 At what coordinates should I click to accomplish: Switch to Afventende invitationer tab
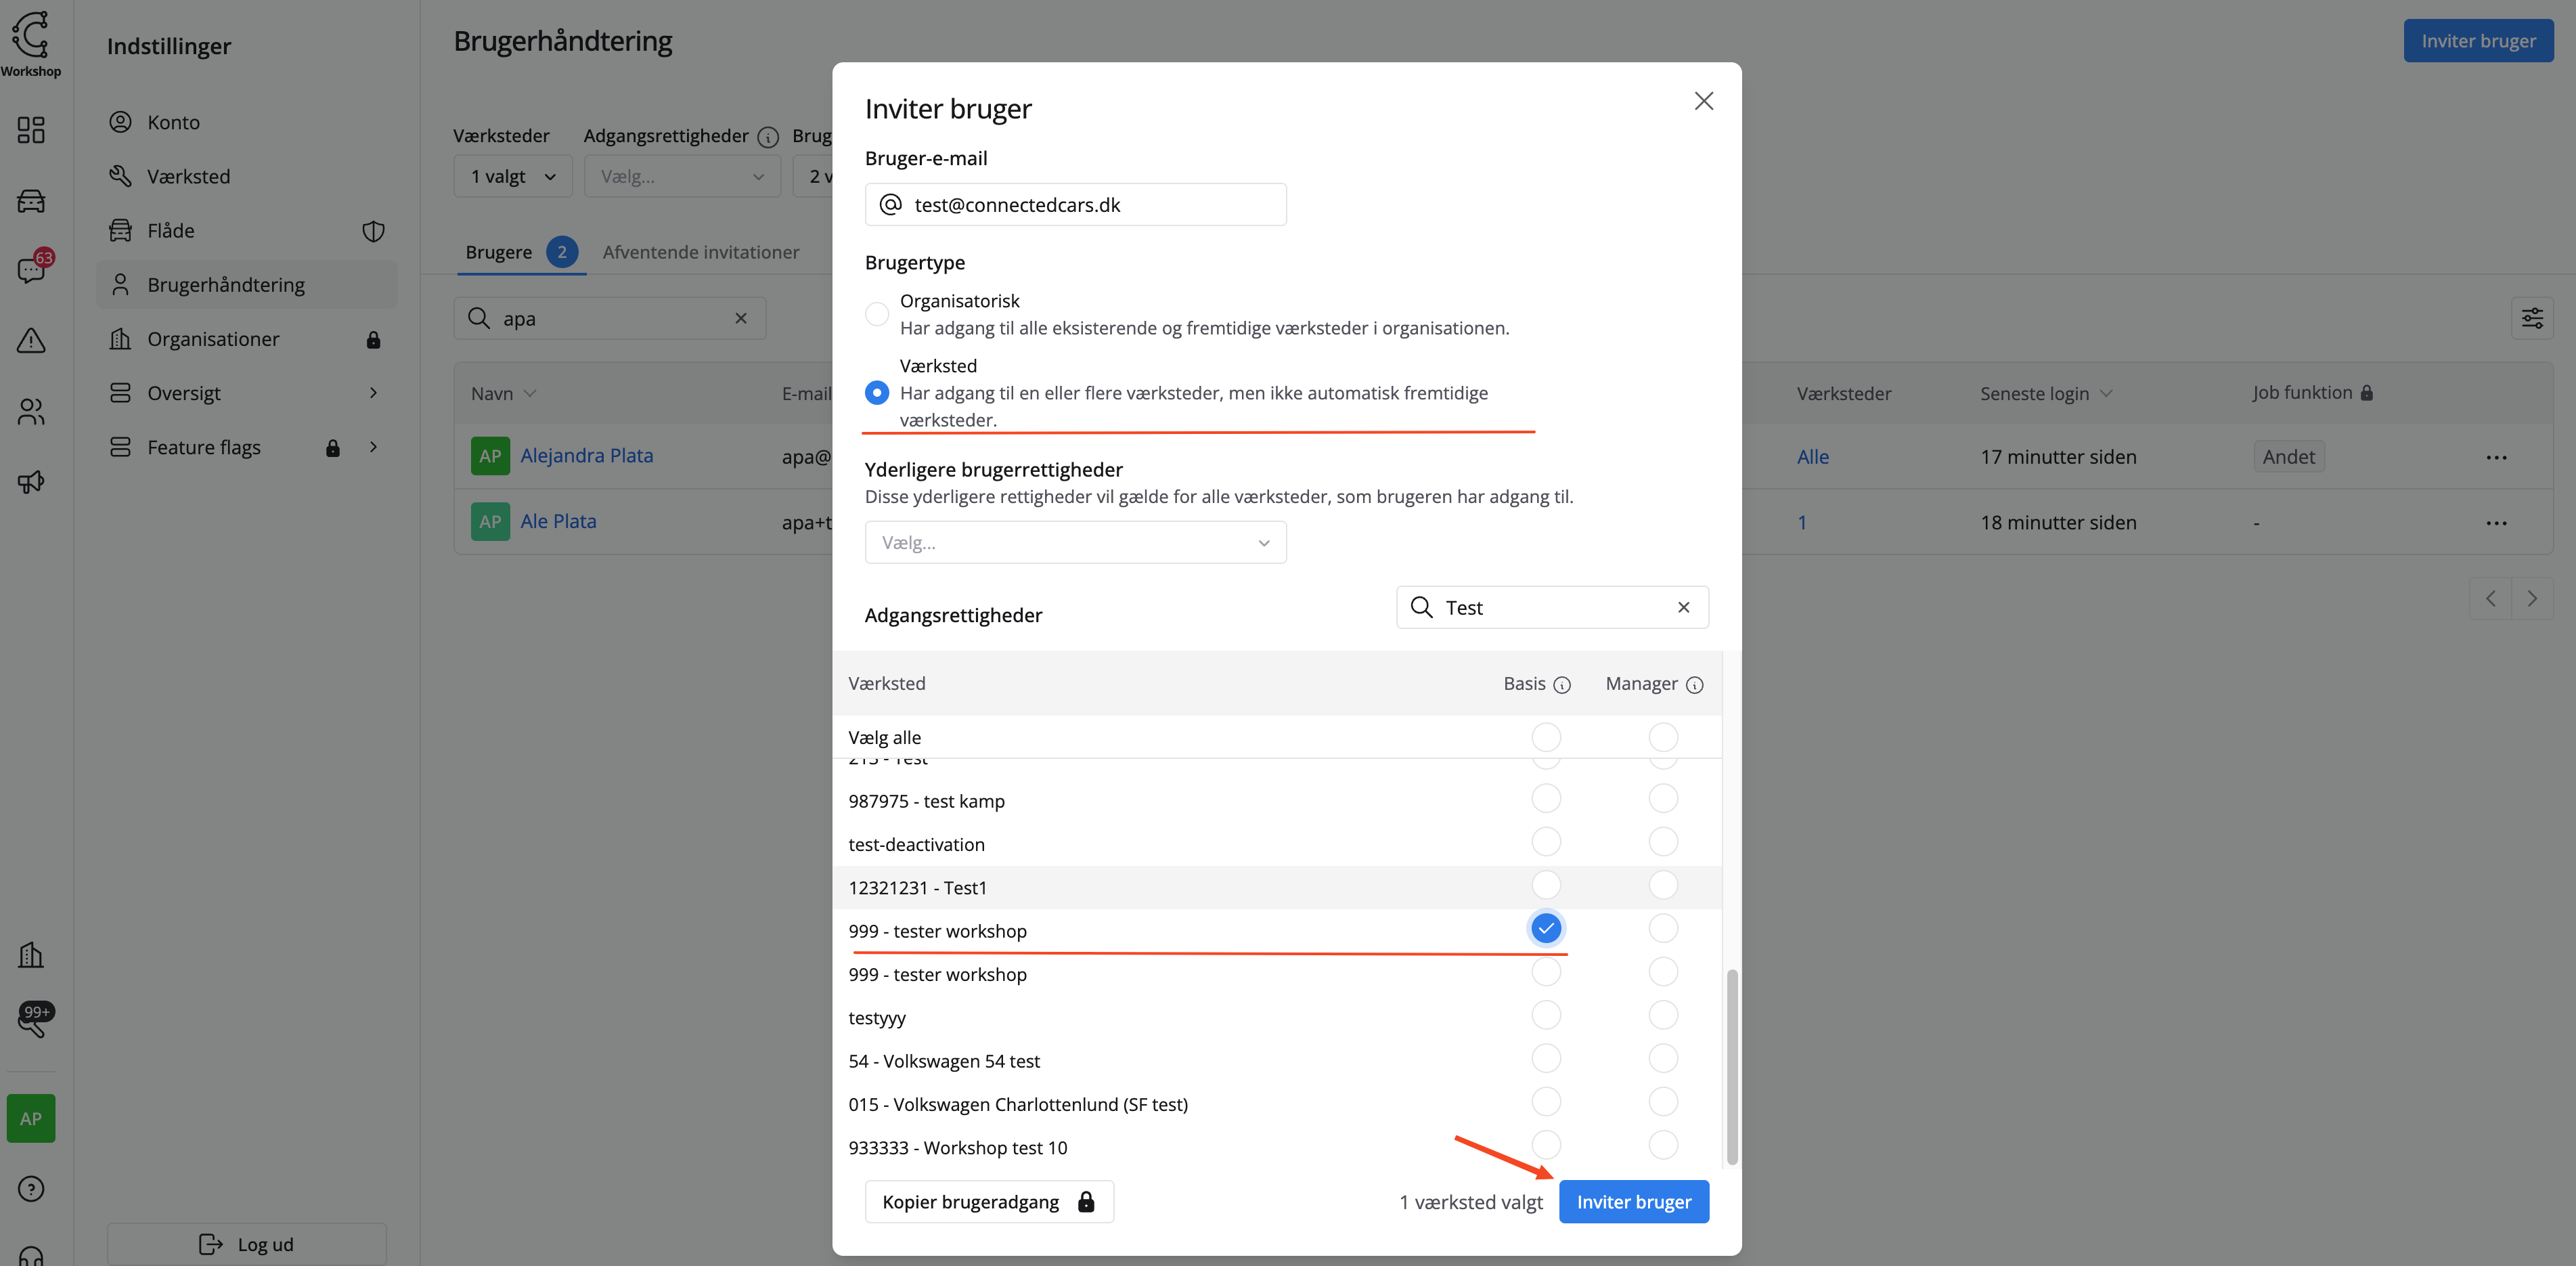pos(700,252)
